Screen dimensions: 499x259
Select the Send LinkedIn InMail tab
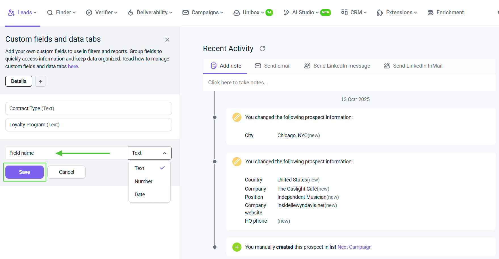[413, 66]
